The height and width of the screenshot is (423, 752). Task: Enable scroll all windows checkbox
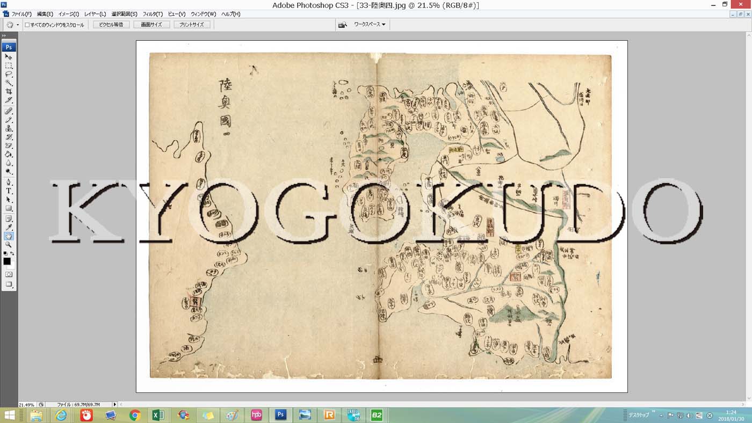click(x=27, y=25)
